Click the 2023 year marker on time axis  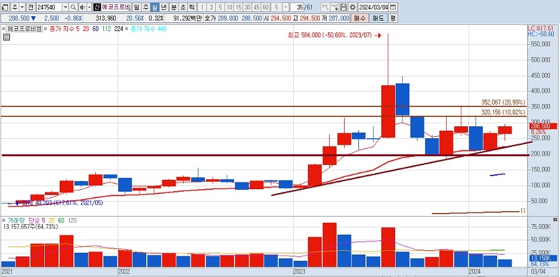[x=300, y=271]
